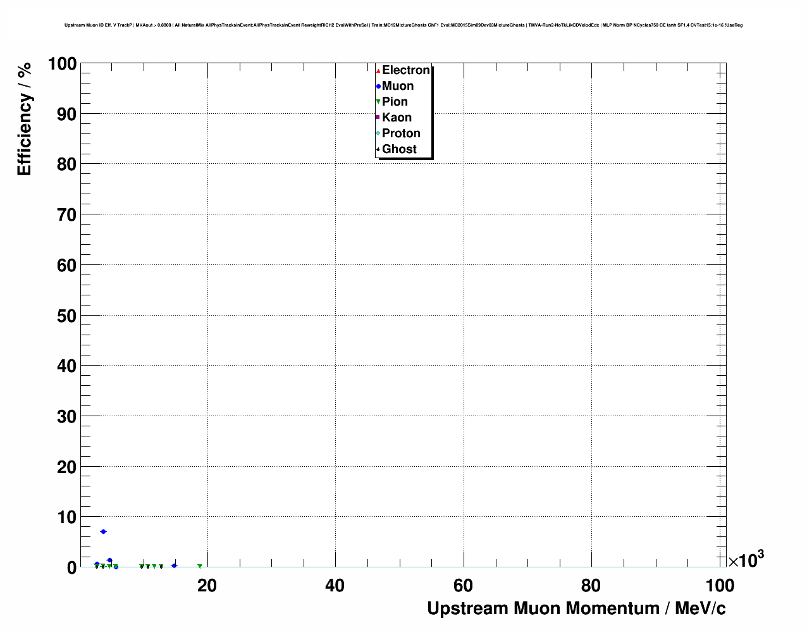Image resolution: width=807 pixels, height=630 pixels.
Task: Click the blue Muon circle legend marker
Action: (378, 86)
